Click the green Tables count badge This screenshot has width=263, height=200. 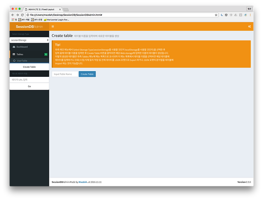(46, 54)
